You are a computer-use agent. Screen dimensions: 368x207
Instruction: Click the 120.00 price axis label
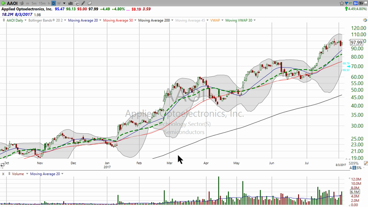point(358,28)
